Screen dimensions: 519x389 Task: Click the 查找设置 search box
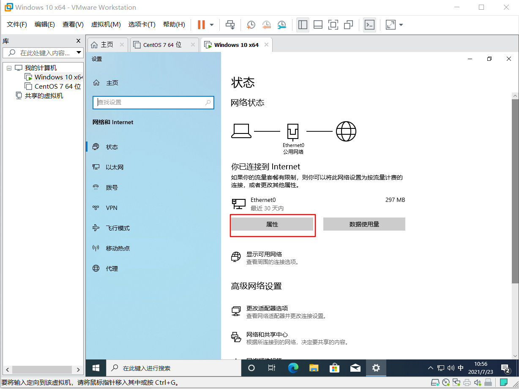coord(153,102)
